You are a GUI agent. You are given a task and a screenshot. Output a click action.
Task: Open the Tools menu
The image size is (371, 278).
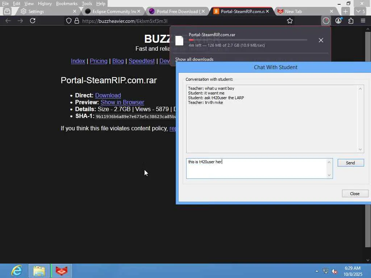tap(87, 4)
